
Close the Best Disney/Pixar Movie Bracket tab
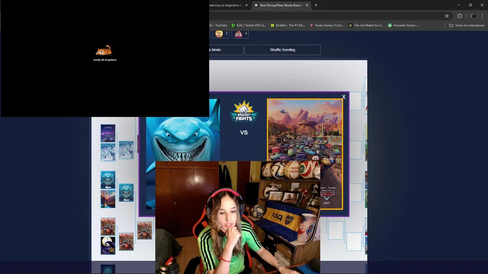307,5
